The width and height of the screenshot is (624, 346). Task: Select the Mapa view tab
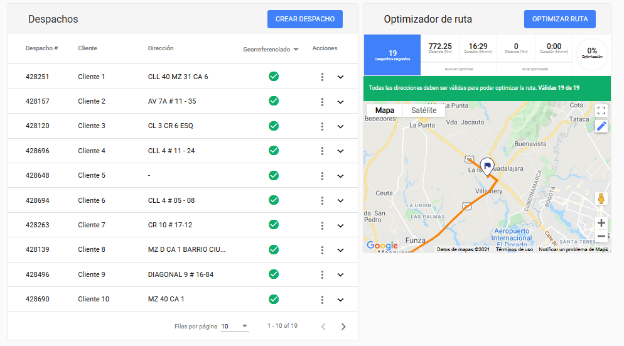point(384,111)
